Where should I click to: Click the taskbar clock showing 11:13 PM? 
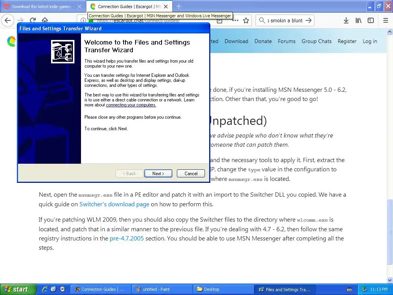379,289
